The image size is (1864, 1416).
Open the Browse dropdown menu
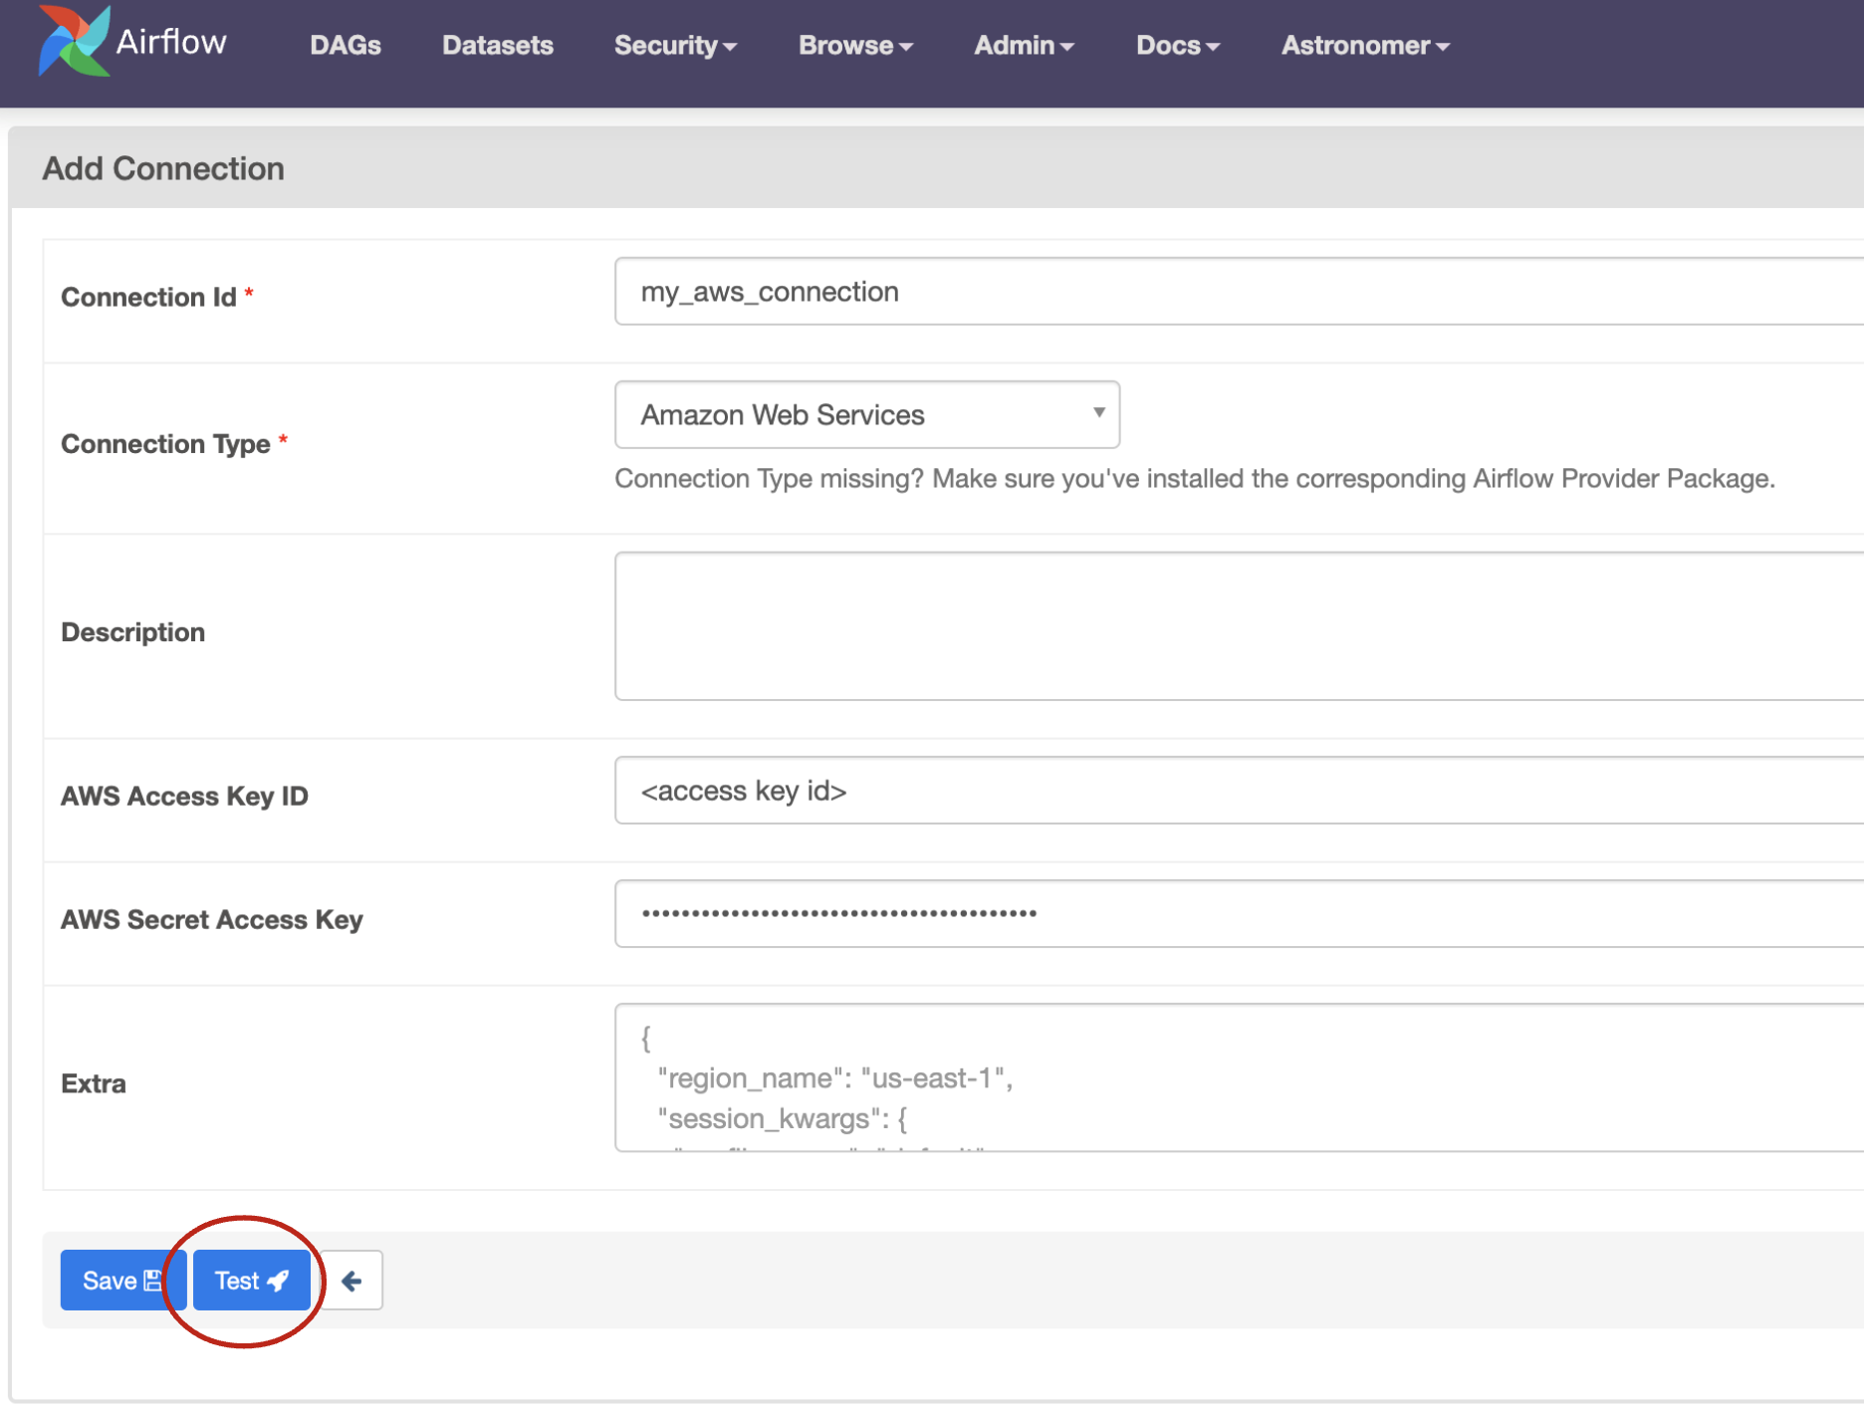854,46
